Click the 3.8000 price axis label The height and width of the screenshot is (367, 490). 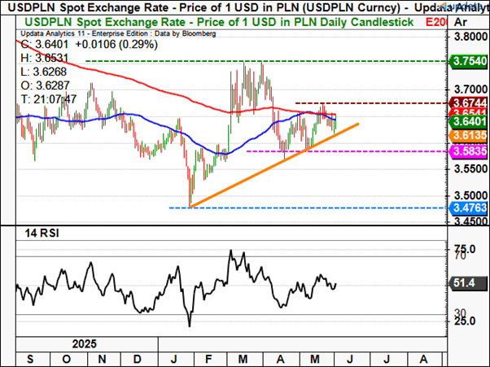pyautogui.click(x=470, y=37)
